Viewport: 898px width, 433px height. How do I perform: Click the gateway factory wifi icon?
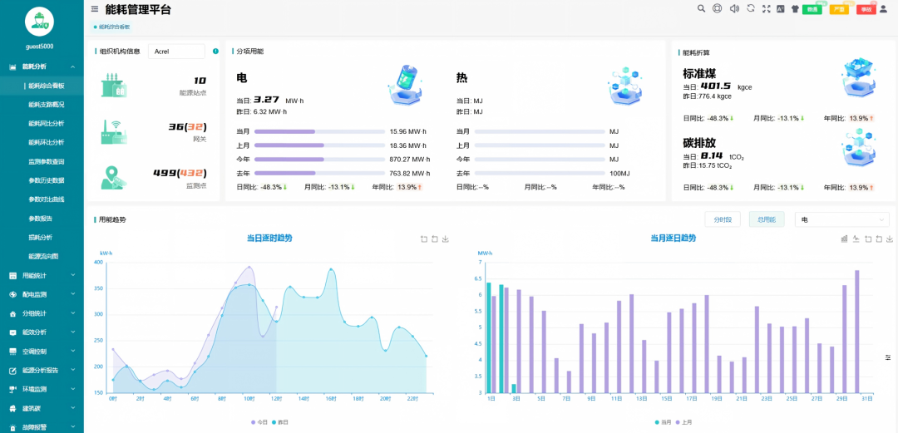point(114,132)
